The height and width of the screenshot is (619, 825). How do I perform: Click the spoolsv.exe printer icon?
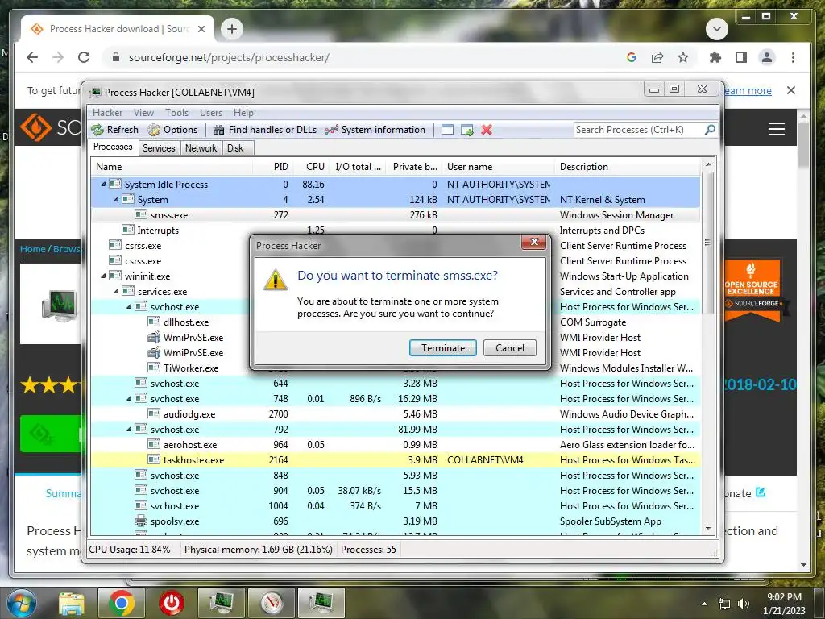click(140, 521)
